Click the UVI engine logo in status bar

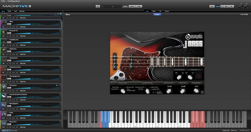pyautogui.click(x=245, y=130)
